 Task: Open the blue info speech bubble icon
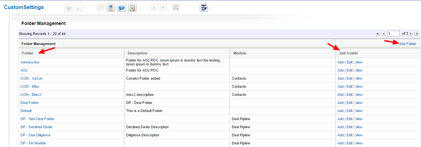pyautogui.click(x=122, y=8)
